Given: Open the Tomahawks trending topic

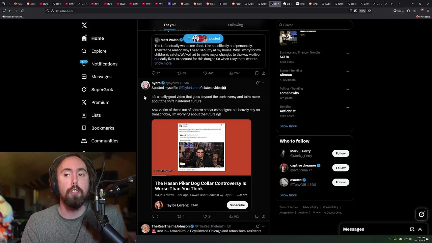Looking at the screenshot, I should pyautogui.click(x=289, y=93).
